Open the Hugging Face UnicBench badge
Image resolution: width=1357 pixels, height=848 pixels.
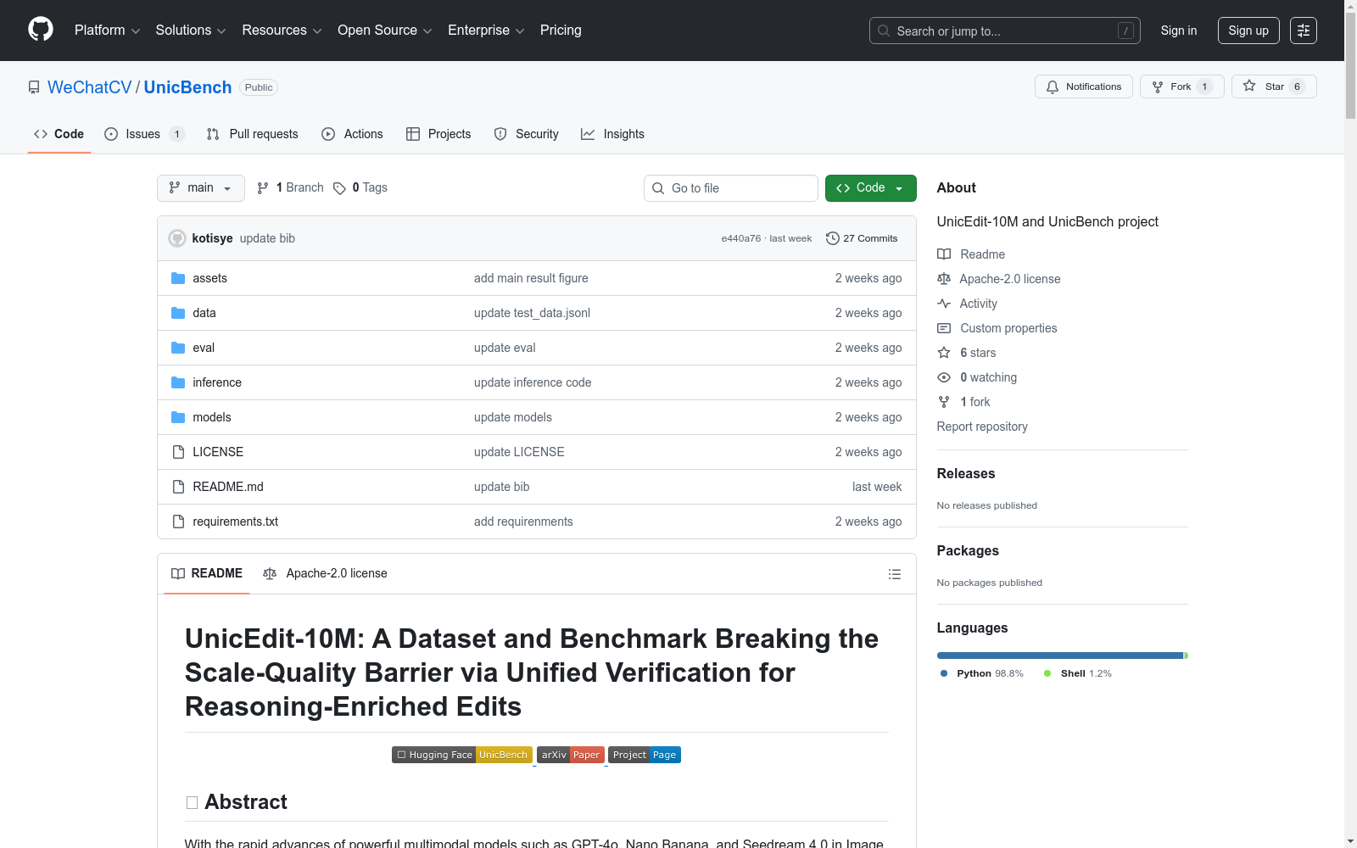[462, 755]
